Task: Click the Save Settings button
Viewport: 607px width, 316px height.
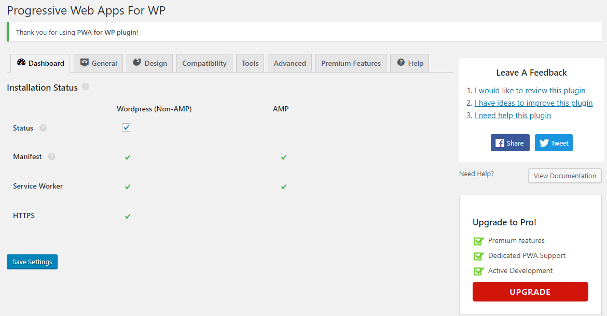Action: tap(32, 262)
